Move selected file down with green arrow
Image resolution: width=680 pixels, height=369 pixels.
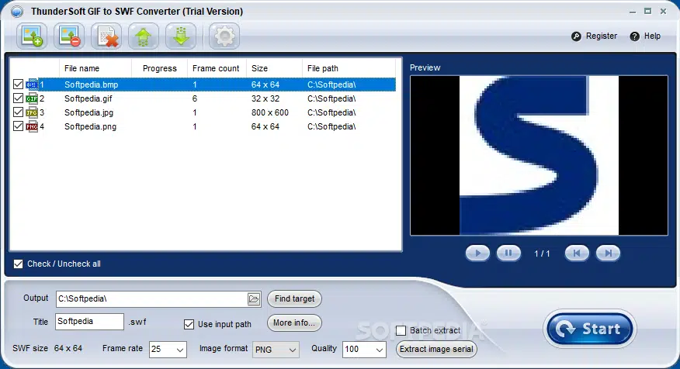click(181, 36)
